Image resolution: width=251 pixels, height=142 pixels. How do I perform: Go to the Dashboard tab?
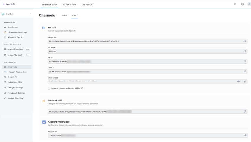click(87, 5)
